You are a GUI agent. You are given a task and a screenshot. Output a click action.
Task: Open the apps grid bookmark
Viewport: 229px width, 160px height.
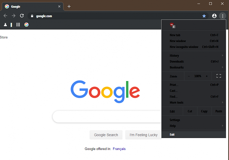point(18,25)
